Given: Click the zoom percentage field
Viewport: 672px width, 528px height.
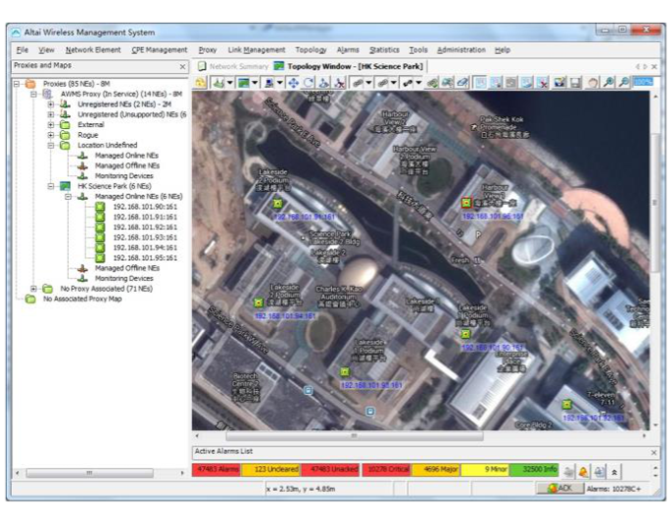Looking at the screenshot, I should click(x=643, y=82).
